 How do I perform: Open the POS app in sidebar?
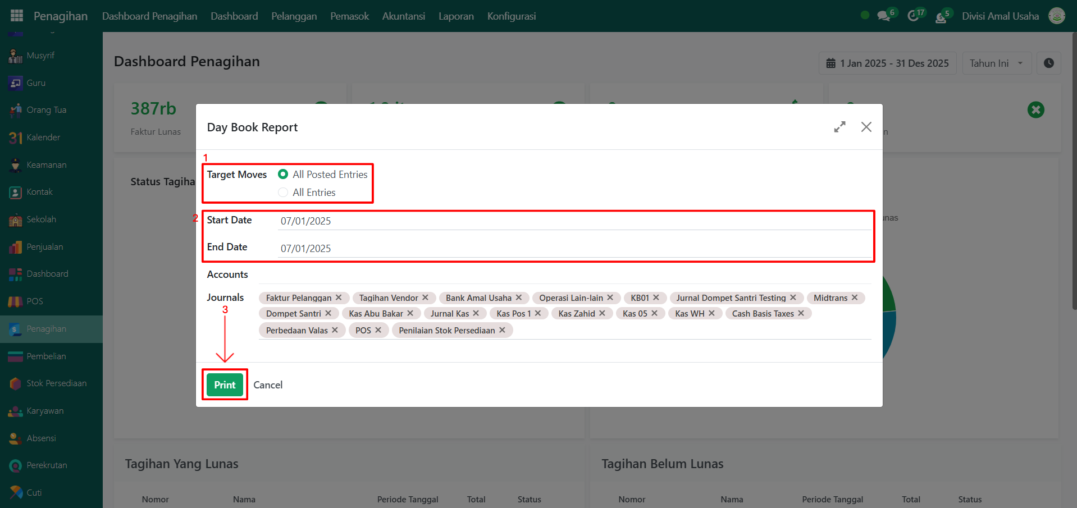tap(34, 301)
